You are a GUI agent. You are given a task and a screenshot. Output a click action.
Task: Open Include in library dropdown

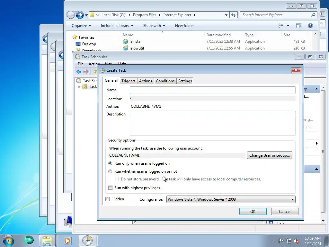pos(117,26)
